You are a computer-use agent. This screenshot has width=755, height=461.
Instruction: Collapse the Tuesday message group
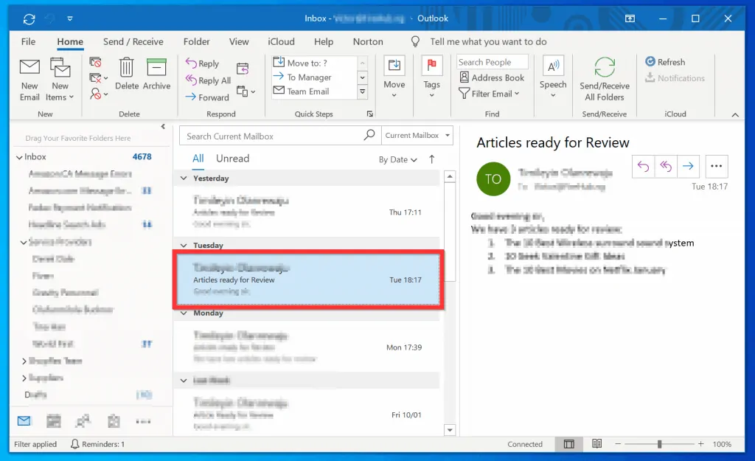182,245
